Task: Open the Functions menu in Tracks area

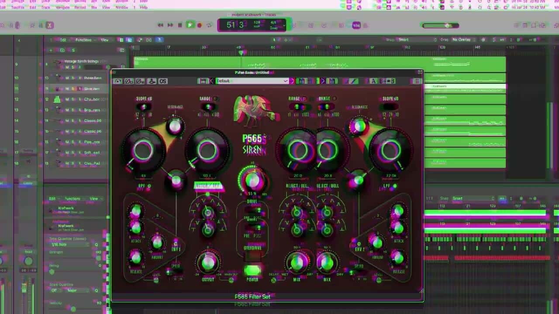Action: (x=83, y=40)
